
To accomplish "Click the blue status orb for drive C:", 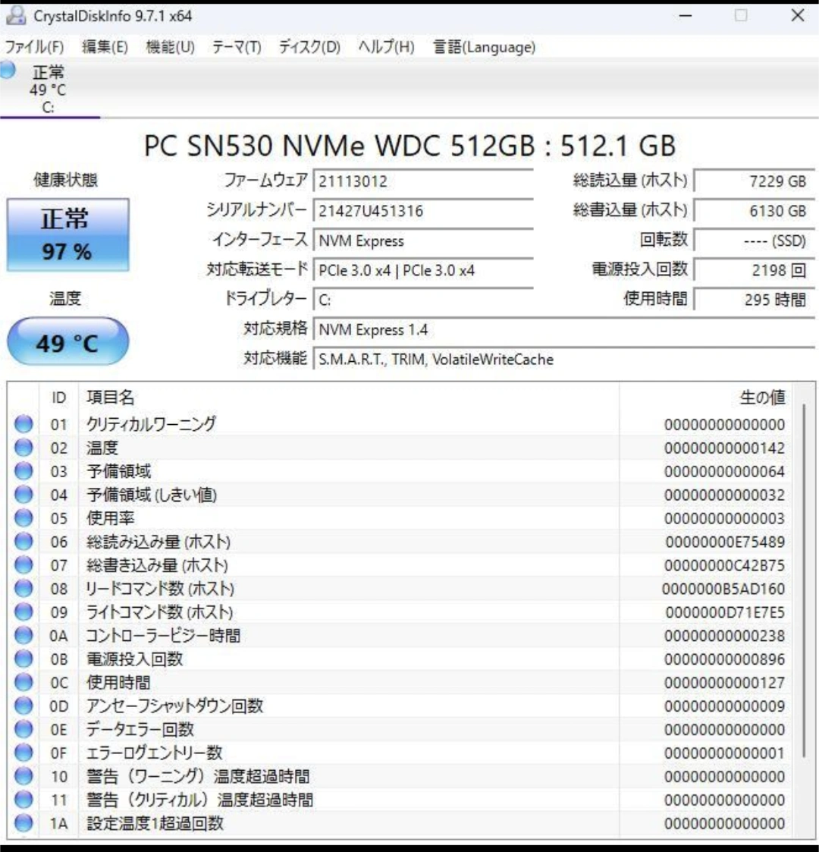I will point(7,70).
